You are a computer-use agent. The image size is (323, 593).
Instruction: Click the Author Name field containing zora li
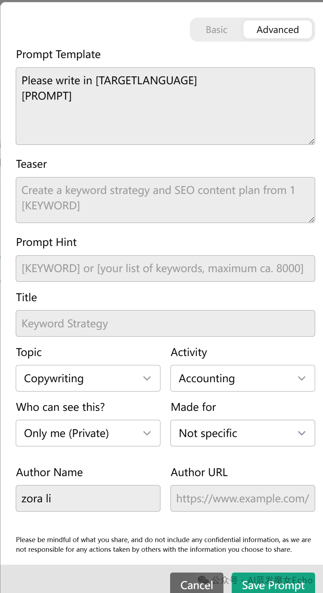[x=88, y=498]
